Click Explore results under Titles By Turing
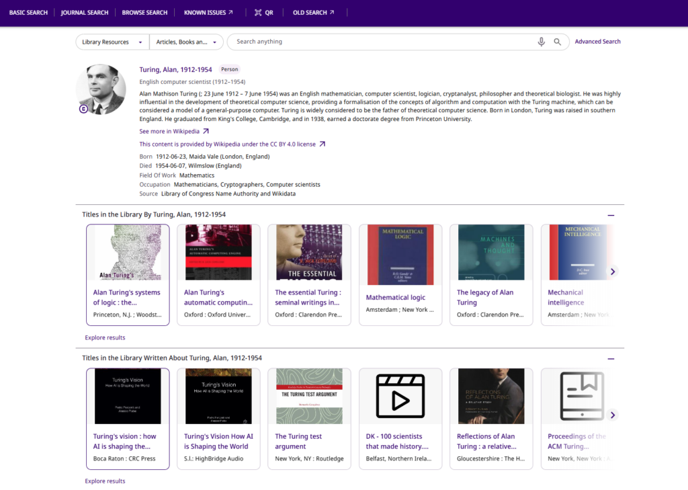The height and width of the screenshot is (490, 688). (105, 337)
